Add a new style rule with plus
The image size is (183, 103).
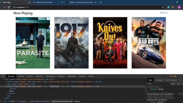(x=182, y=84)
